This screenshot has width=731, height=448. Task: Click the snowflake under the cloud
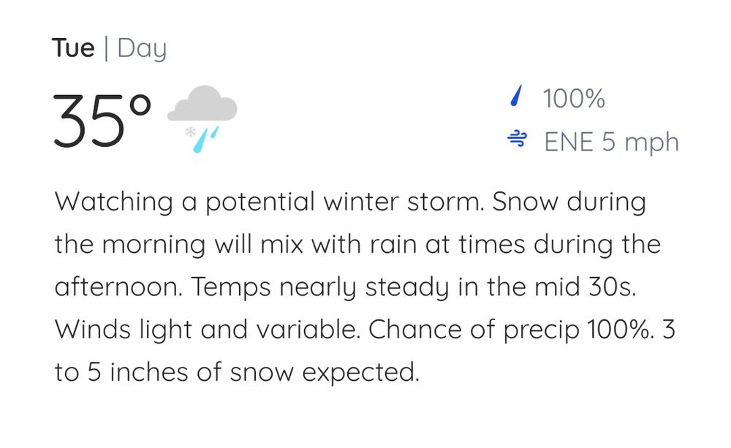190,133
